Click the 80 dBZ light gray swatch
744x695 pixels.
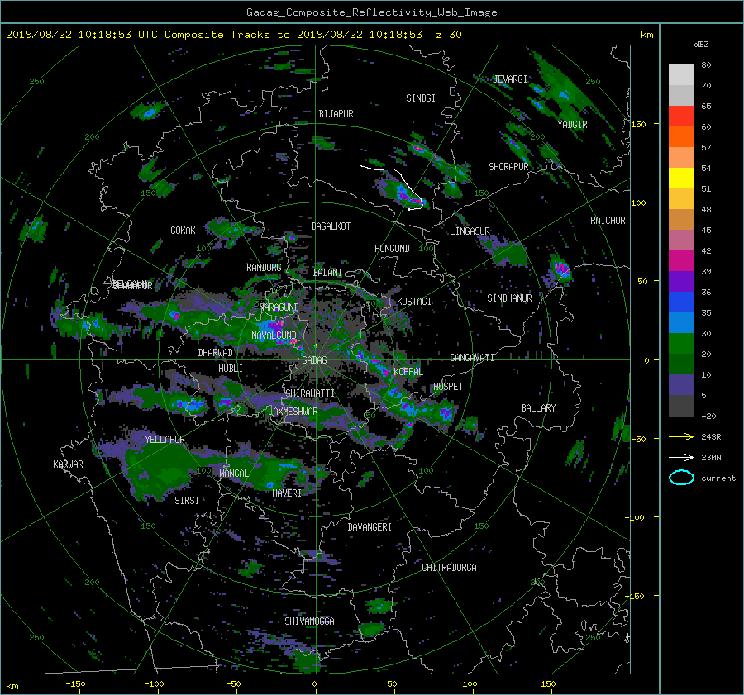click(681, 74)
